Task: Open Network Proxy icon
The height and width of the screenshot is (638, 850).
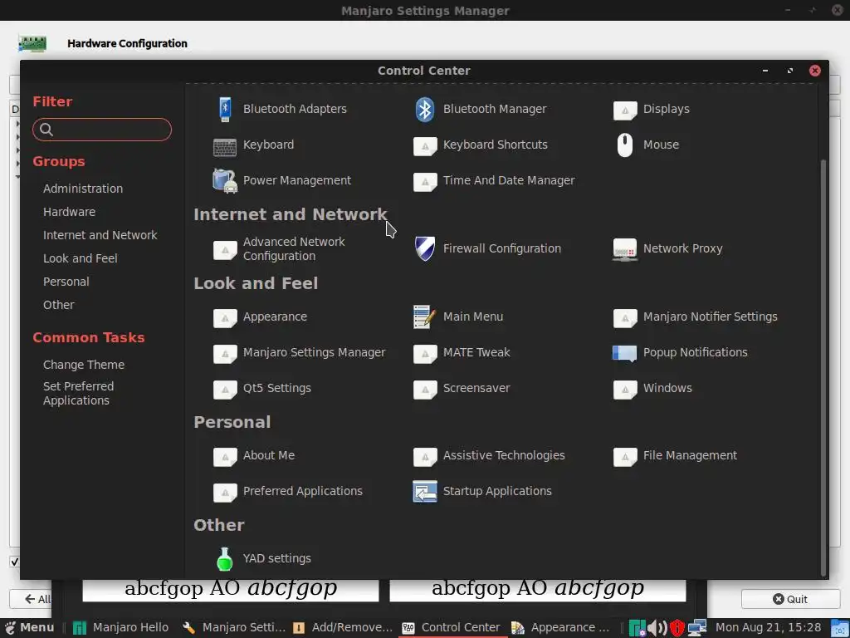Action: pyautogui.click(x=624, y=249)
